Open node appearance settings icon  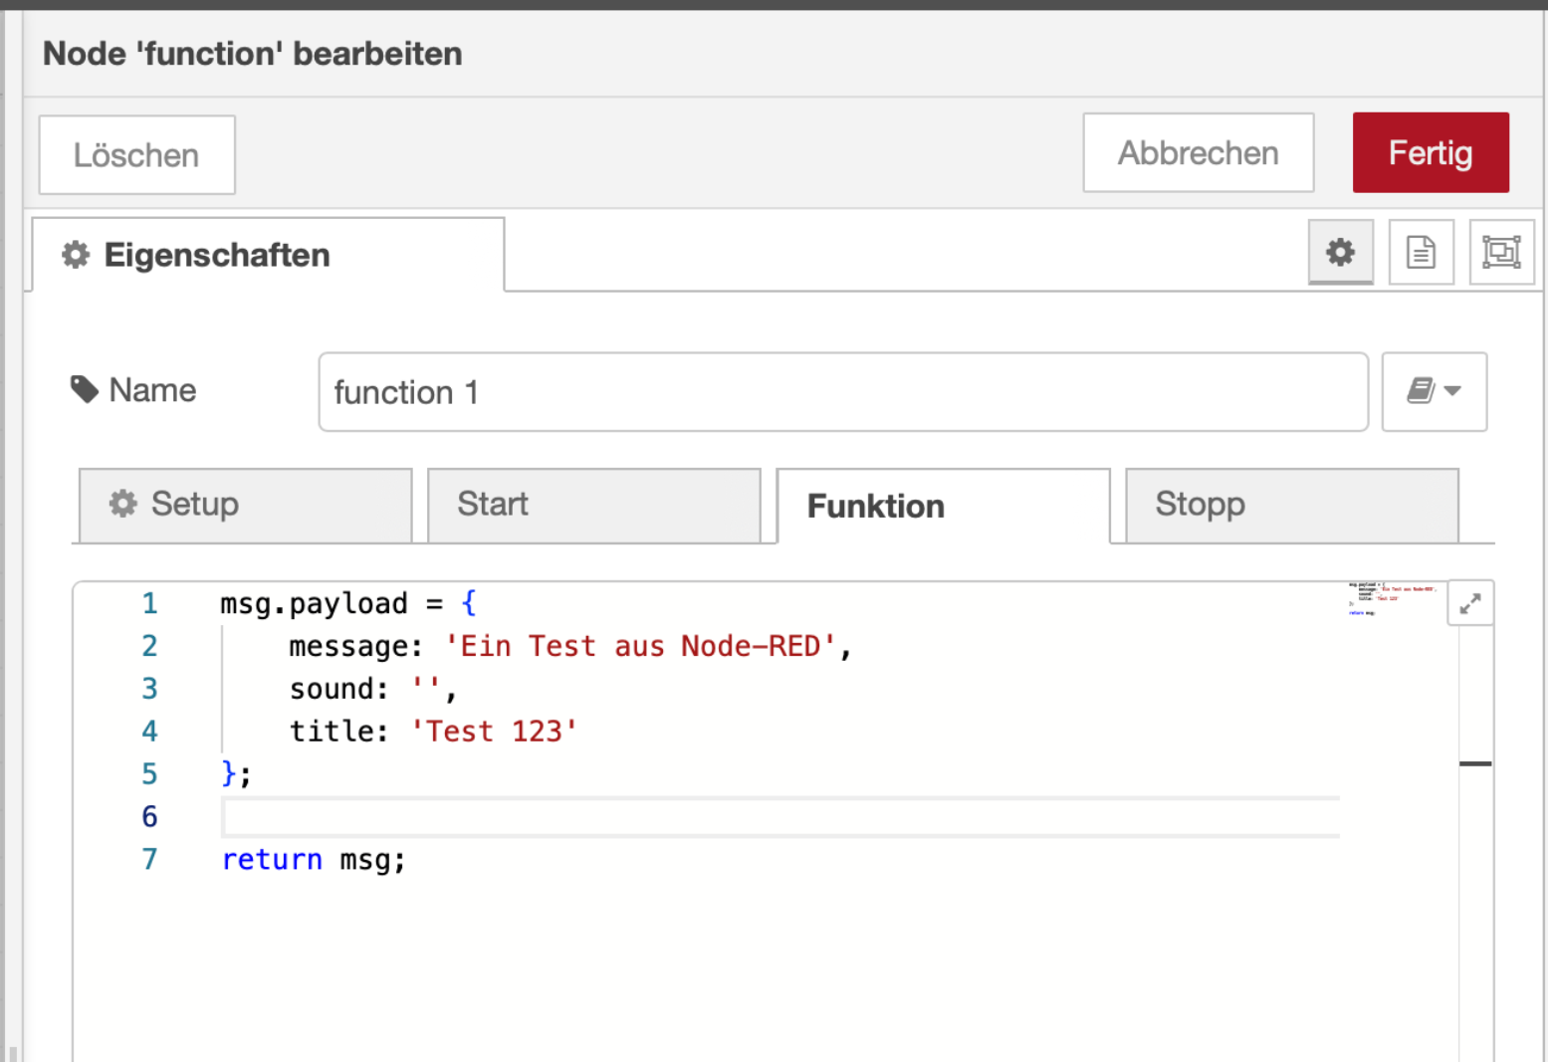tap(1501, 252)
